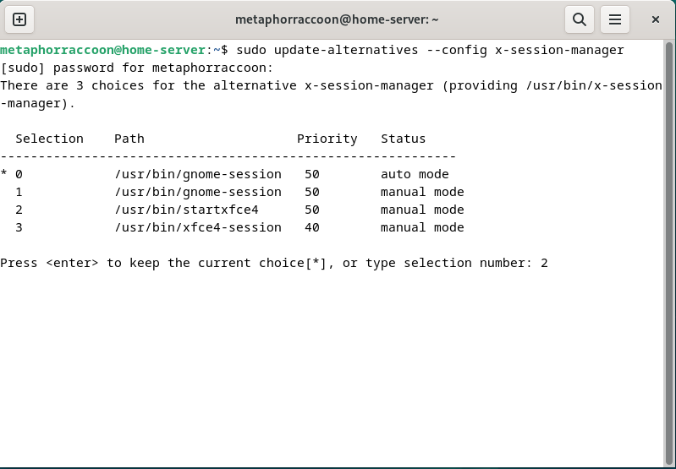Click the gnome-session path in selection 0 row

click(197, 174)
